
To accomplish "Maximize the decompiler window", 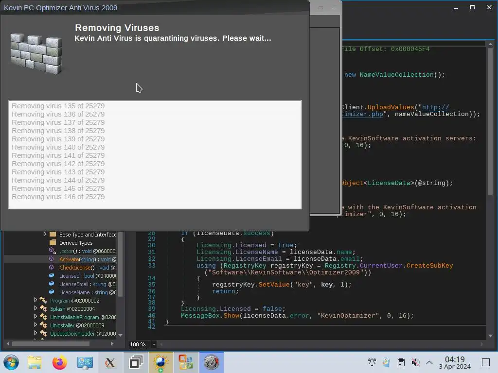I will (473, 7).
